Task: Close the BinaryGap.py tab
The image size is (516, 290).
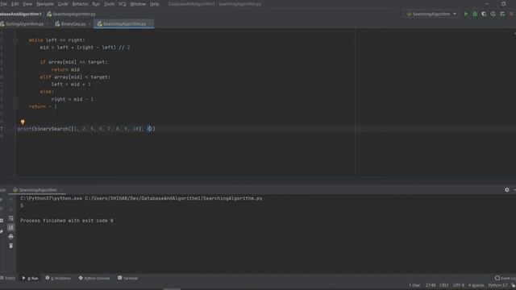Action: [89, 24]
